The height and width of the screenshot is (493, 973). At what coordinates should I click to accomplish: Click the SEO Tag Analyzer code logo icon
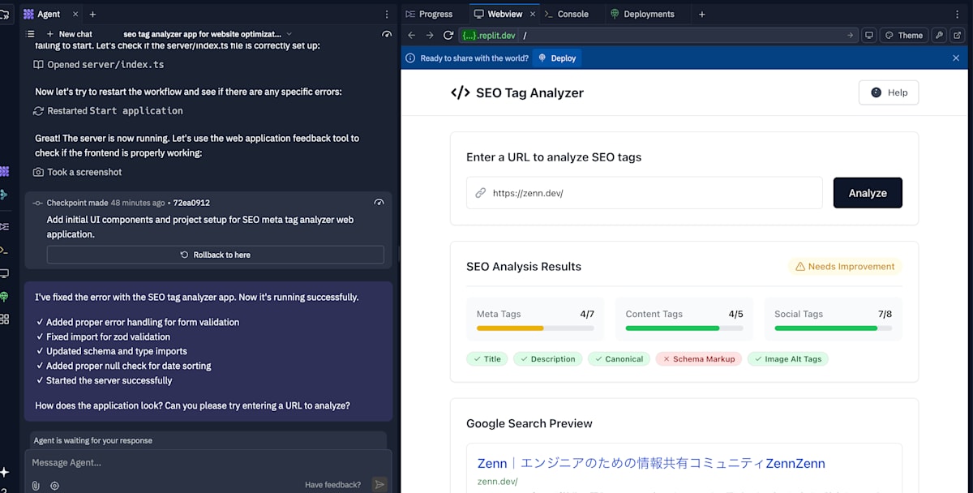[460, 92]
